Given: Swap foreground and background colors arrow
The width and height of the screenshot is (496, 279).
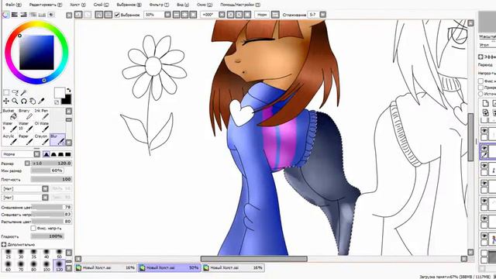Looking at the screenshot, I should point(69,90).
